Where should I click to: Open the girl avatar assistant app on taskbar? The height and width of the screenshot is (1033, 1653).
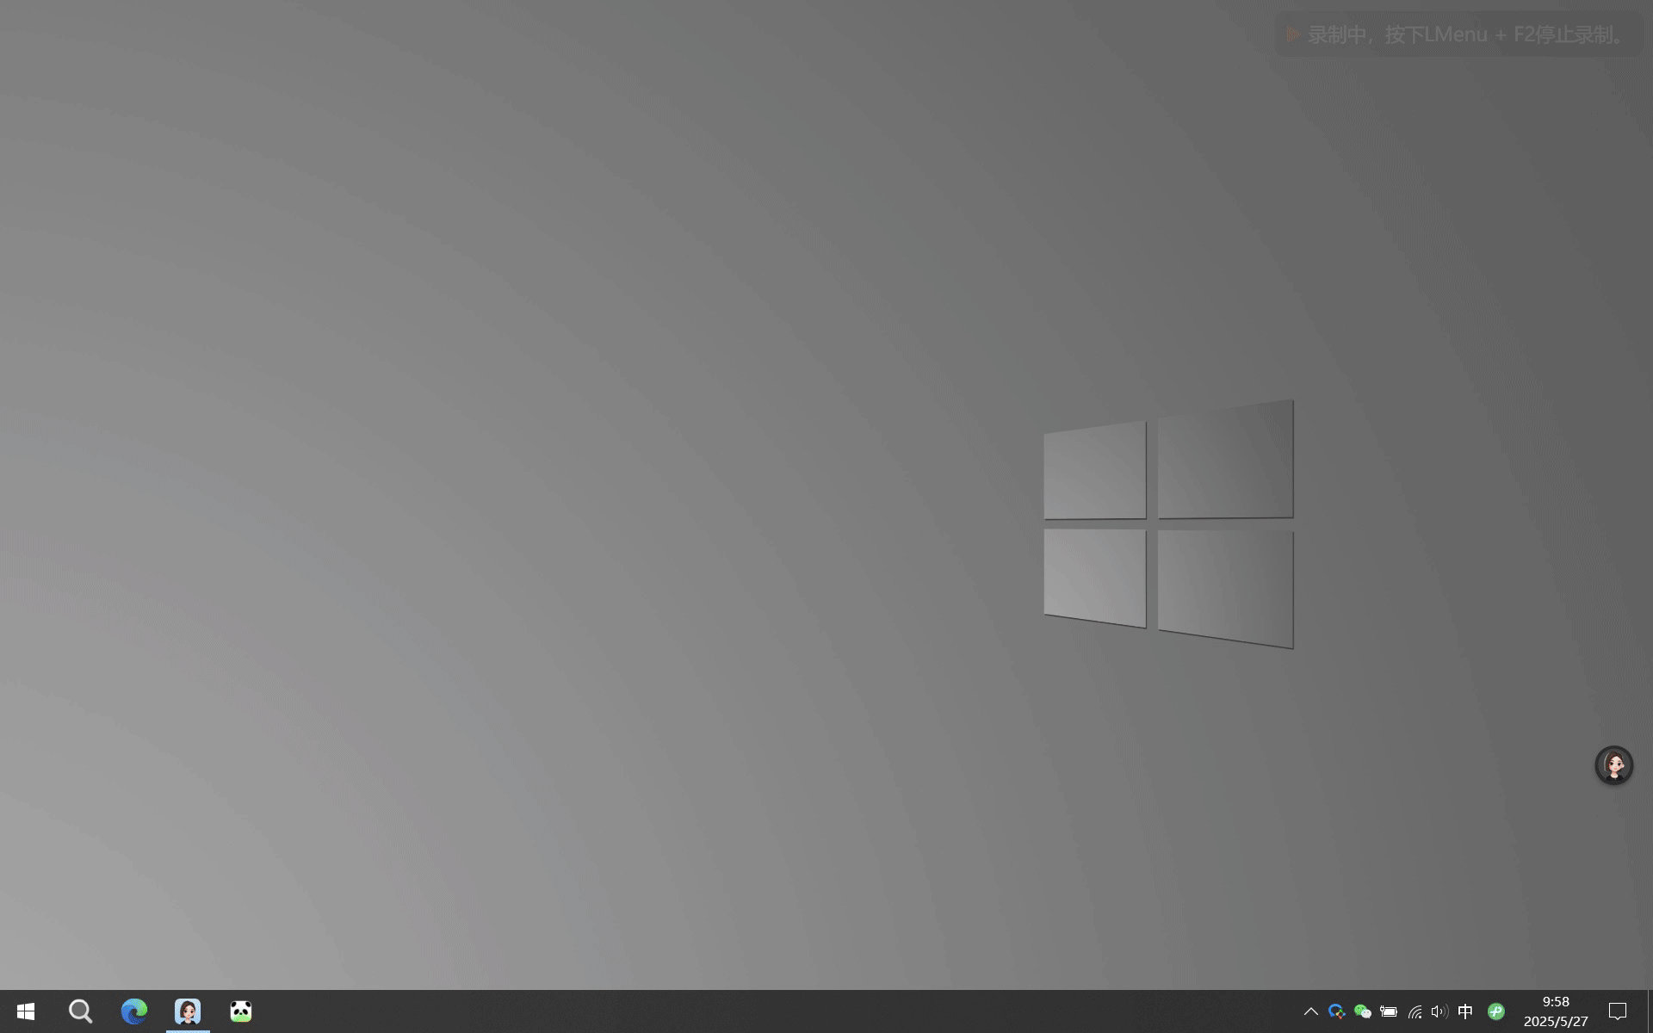click(188, 1011)
